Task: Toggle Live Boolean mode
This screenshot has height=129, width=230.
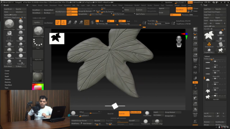Action: [x=49, y=23]
